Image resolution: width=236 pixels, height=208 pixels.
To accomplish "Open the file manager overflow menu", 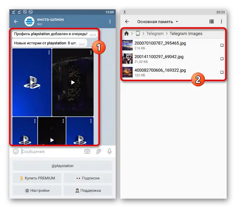I will click(221, 21).
